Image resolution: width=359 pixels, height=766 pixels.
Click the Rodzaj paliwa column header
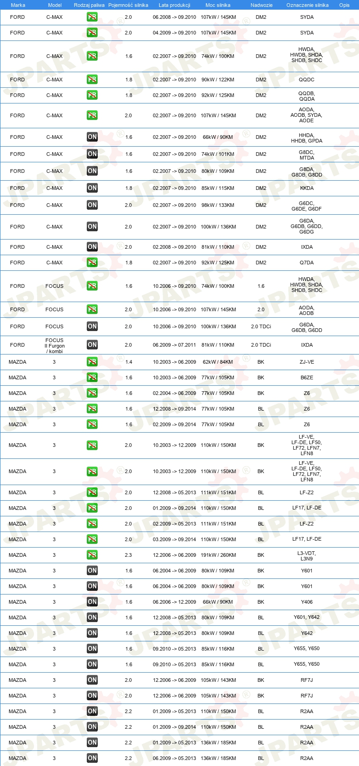click(x=89, y=5)
